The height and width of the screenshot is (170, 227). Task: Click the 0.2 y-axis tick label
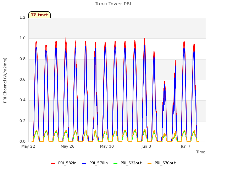point(22,121)
